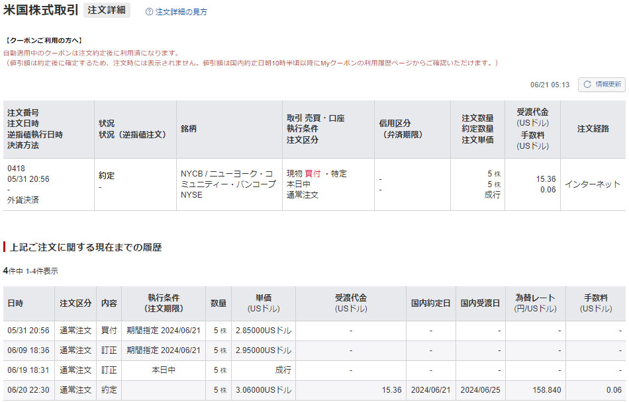Click the 2.85000USドル unit price cell
Screen dimensions: 629x402
click(263, 331)
